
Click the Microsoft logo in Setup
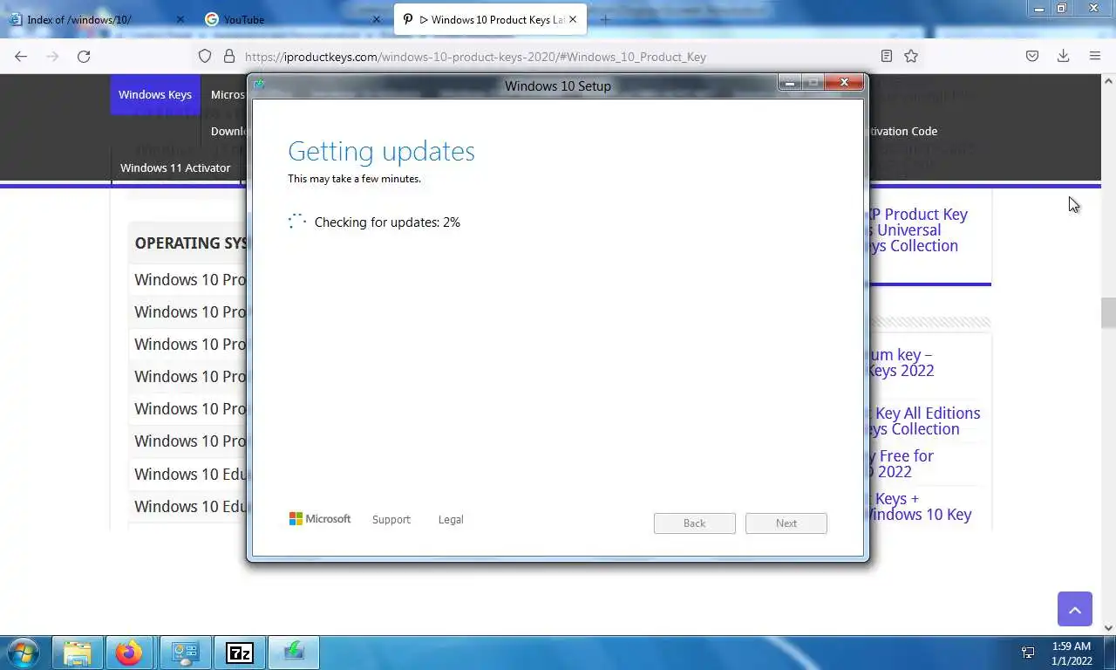pyautogui.click(x=320, y=518)
